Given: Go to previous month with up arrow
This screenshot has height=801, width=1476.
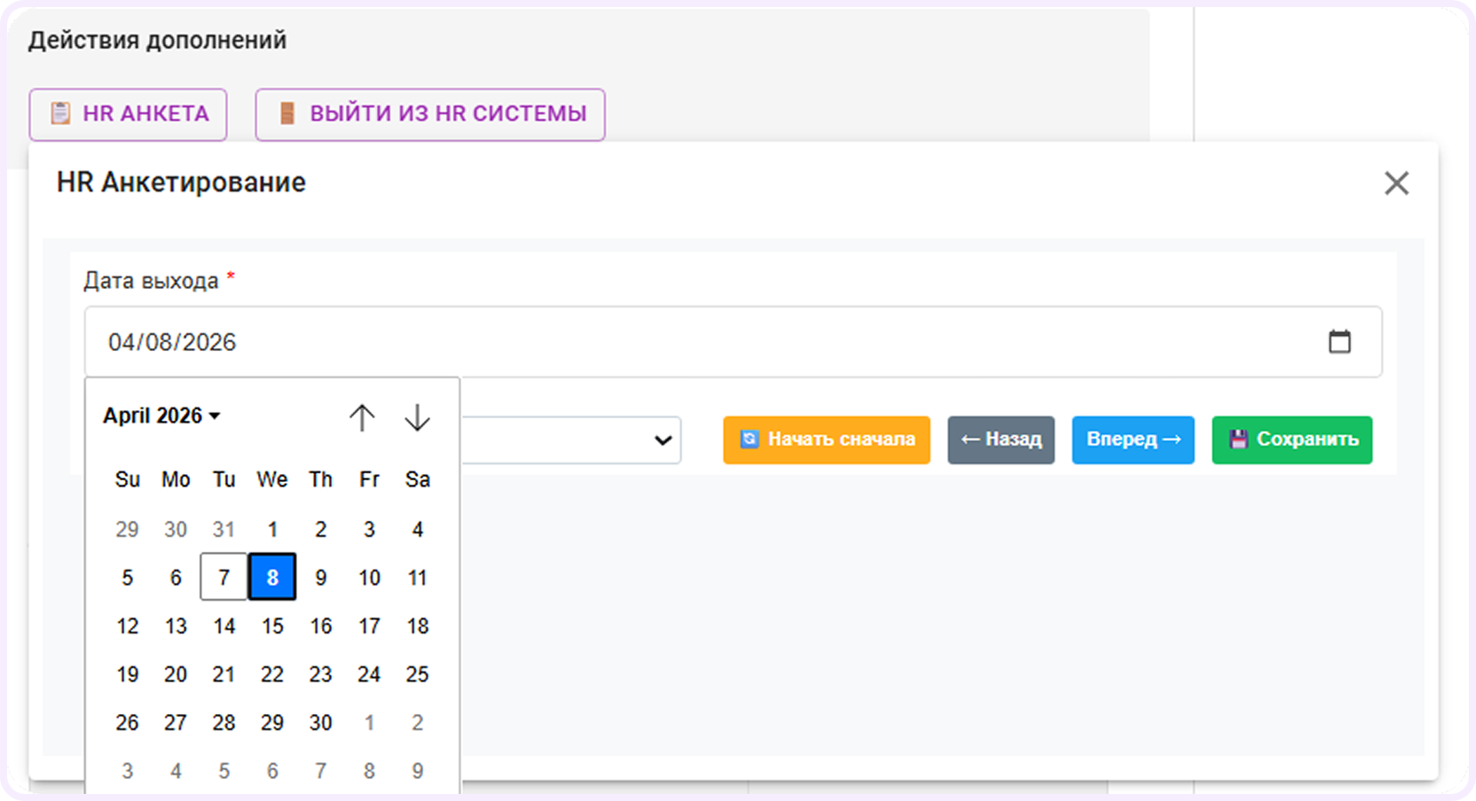Looking at the screenshot, I should pos(362,417).
